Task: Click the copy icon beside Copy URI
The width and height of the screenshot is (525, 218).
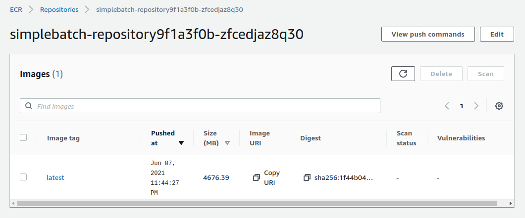Action: [x=256, y=177]
